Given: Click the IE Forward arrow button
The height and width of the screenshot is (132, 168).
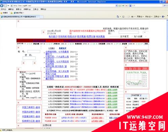Looking at the screenshot, I should pyautogui.click(x=5, y=5).
